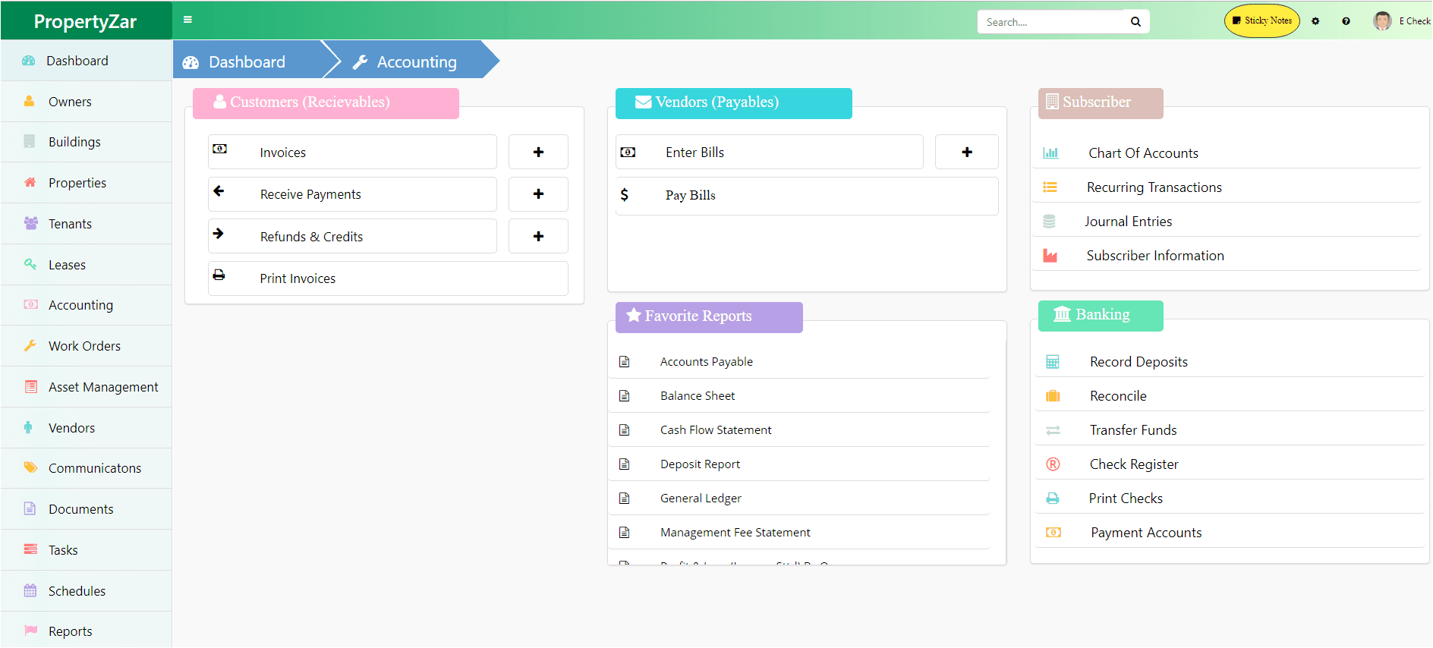The width and height of the screenshot is (1433, 648).
Task: Click the Accounting sidebar money icon
Action: point(30,304)
